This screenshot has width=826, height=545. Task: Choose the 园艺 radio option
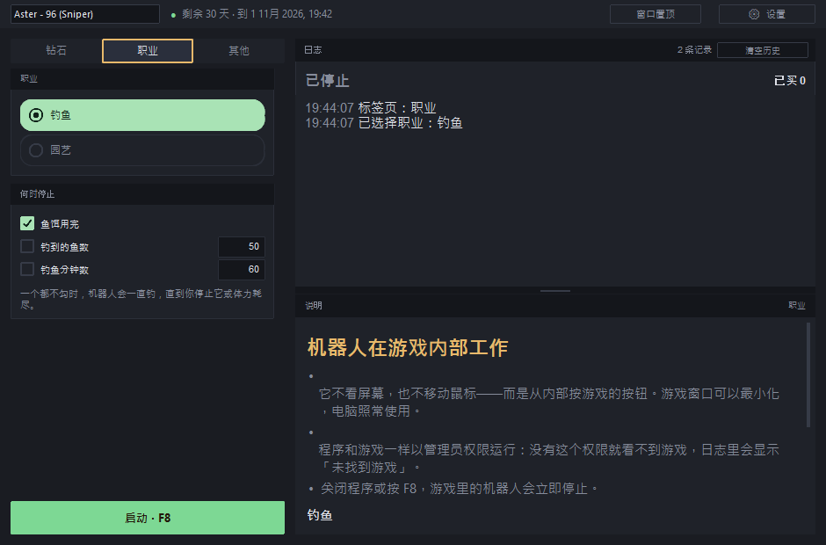(x=142, y=150)
